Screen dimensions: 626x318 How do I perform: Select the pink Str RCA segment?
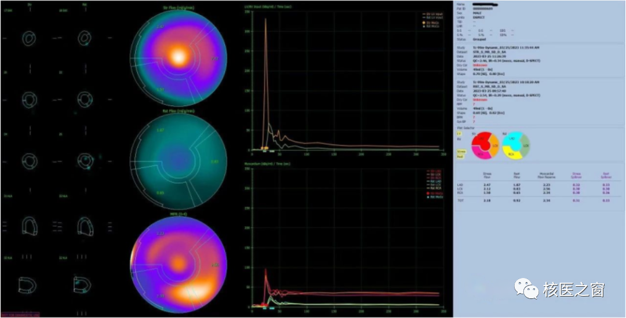pyautogui.click(x=481, y=153)
